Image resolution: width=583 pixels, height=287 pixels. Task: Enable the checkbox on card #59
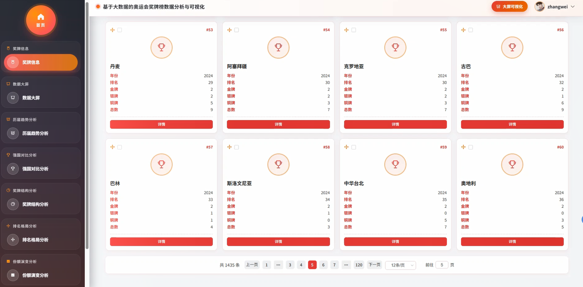tap(354, 147)
